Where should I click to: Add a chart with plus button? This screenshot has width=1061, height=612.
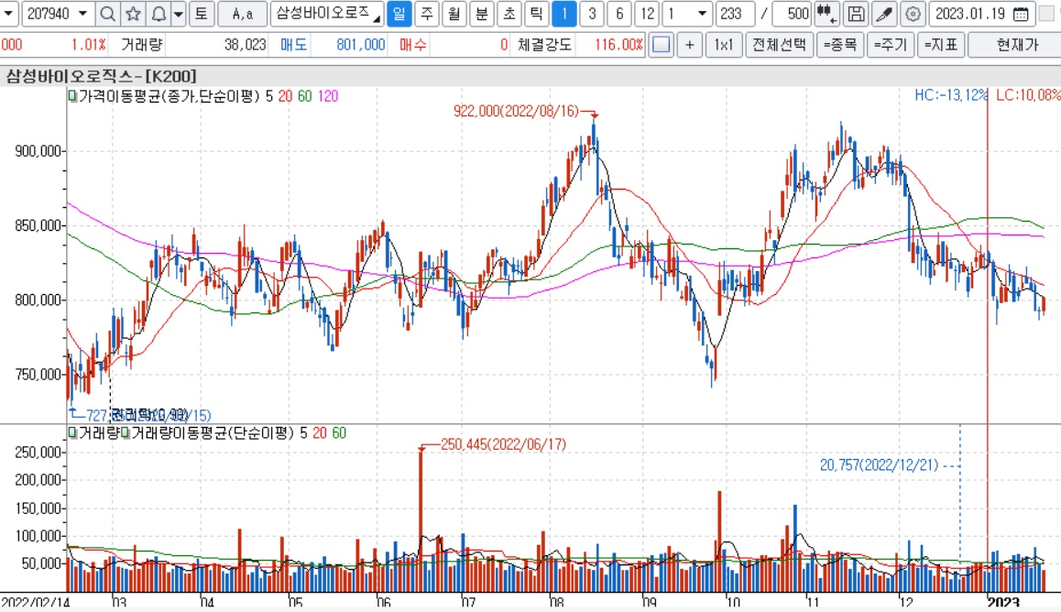tap(689, 45)
